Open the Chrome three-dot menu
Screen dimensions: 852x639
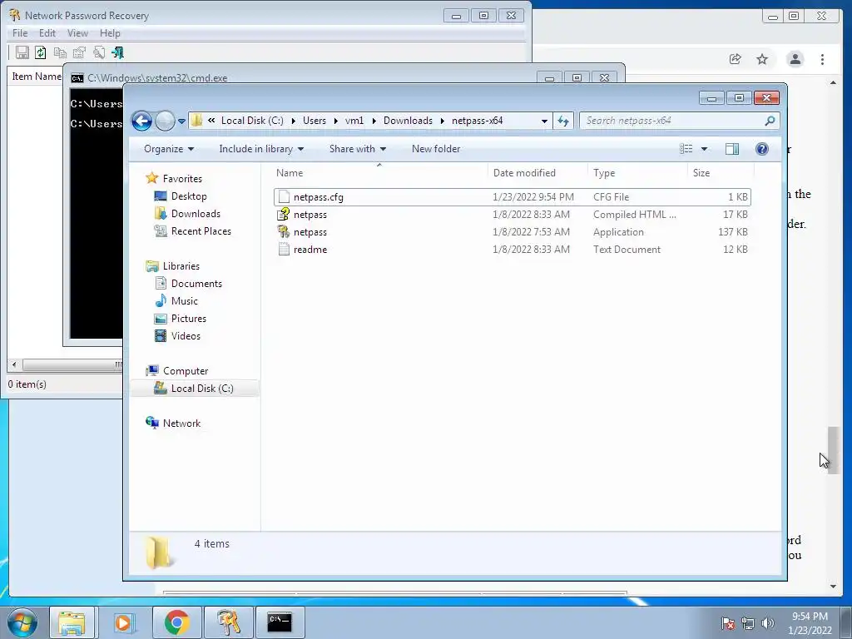(x=822, y=59)
